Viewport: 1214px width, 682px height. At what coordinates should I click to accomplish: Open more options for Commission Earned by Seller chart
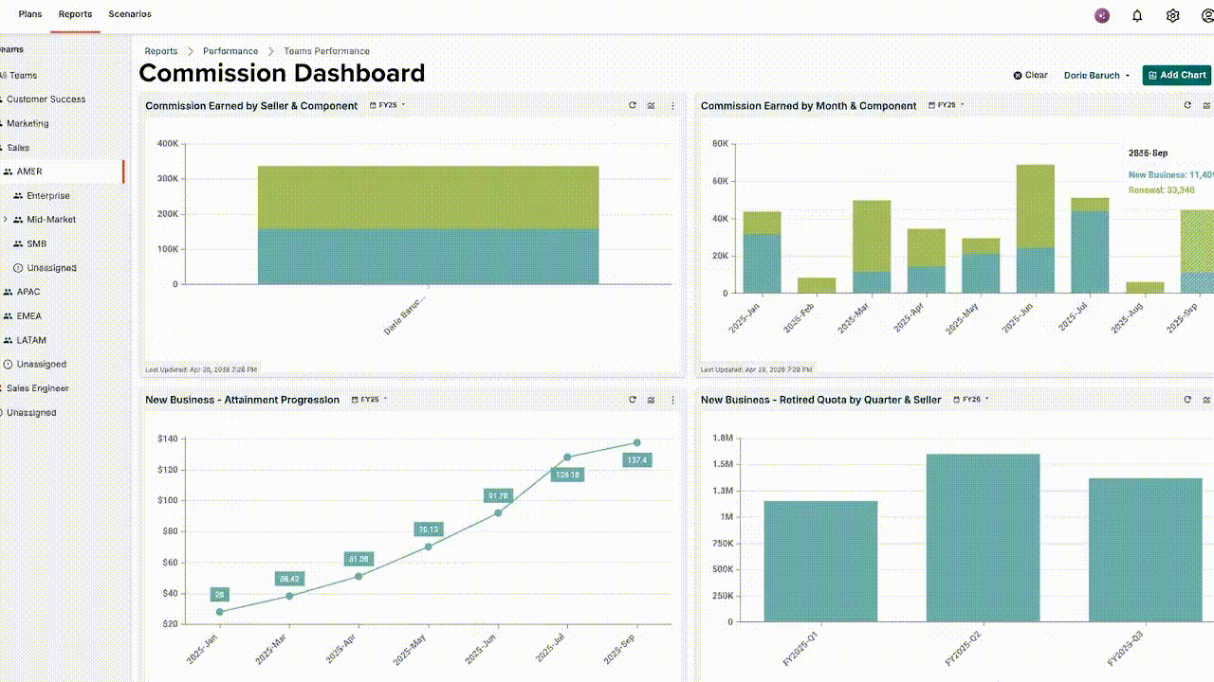[672, 106]
